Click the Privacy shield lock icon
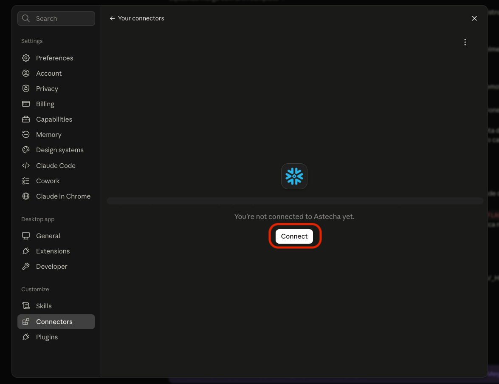The height and width of the screenshot is (384, 499). click(x=26, y=88)
